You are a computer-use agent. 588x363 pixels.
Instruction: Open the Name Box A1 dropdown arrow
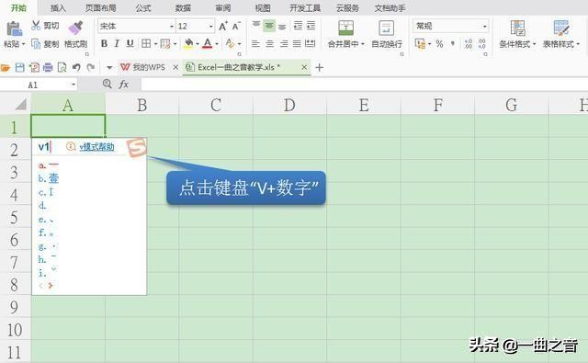(73, 85)
